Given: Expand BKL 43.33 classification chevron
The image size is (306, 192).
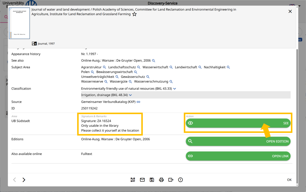Looking at the screenshot, I should coord(175,89).
